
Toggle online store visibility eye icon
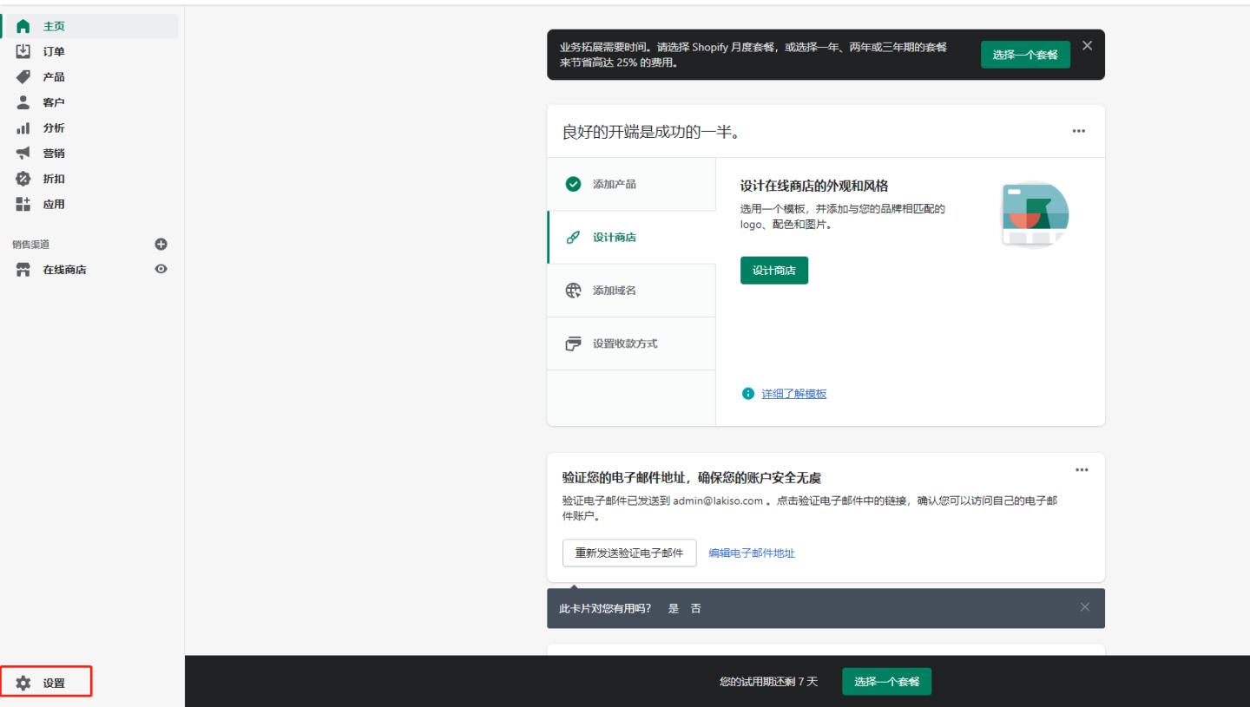pyautogui.click(x=161, y=270)
